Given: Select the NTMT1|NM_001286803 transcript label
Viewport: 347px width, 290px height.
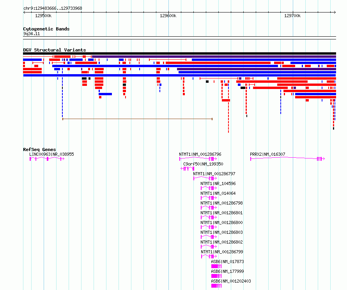Looking at the screenshot, I should [221, 232].
